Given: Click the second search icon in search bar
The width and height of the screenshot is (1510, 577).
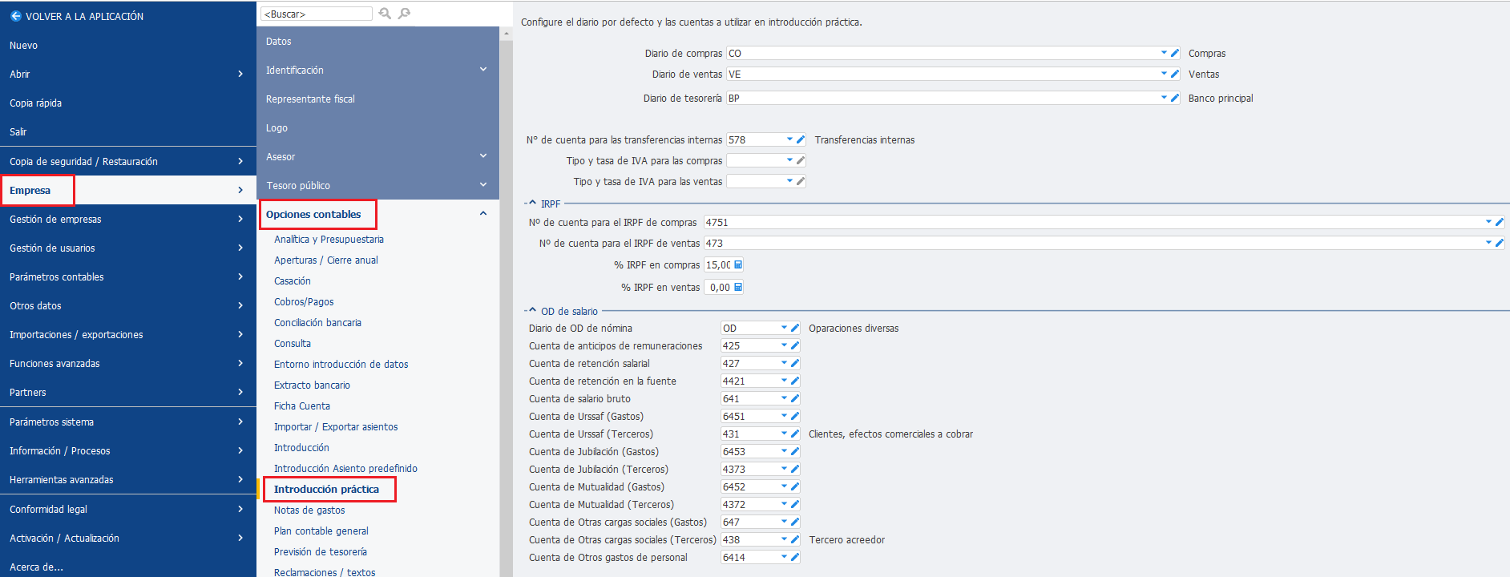Looking at the screenshot, I should pyautogui.click(x=405, y=14).
